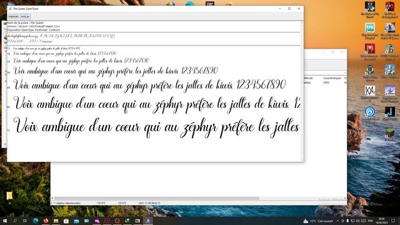Maximize the background explorer window

click(x=332, y=52)
